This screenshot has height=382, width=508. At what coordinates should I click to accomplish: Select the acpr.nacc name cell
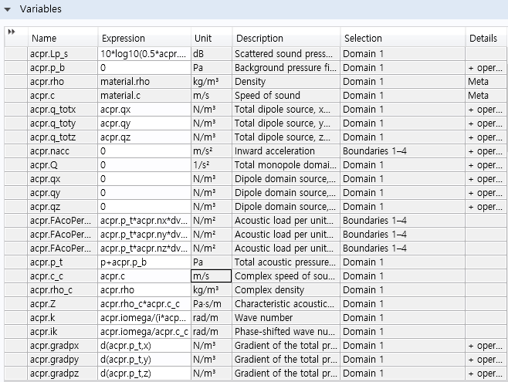[63, 151]
